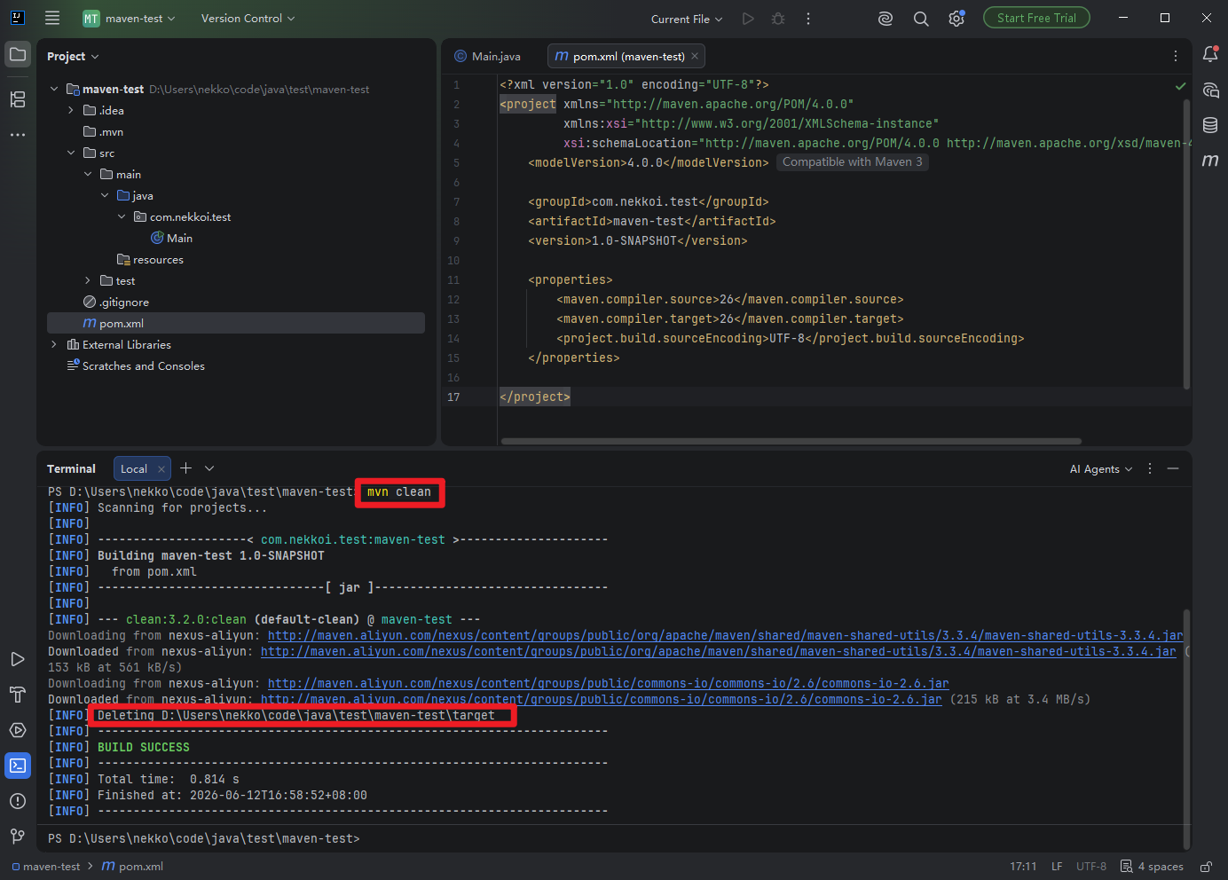Open the Structure tool window icon
The width and height of the screenshot is (1228, 880).
tap(18, 99)
